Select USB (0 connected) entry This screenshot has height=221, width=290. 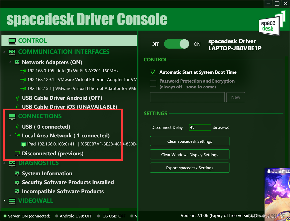tap(46, 127)
